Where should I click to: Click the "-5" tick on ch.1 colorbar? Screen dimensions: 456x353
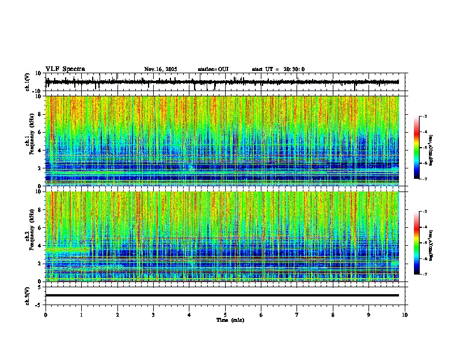pos(424,148)
